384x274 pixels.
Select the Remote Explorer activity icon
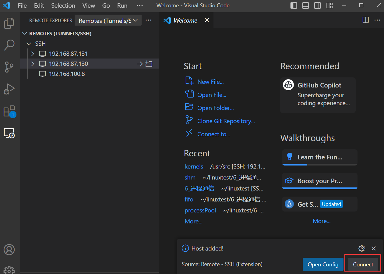point(9,133)
